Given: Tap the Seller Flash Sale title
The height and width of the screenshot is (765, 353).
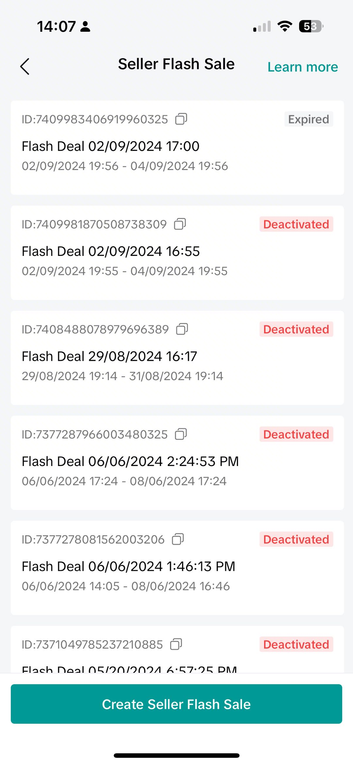Looking at the screenshot, I should pos(176,64).
